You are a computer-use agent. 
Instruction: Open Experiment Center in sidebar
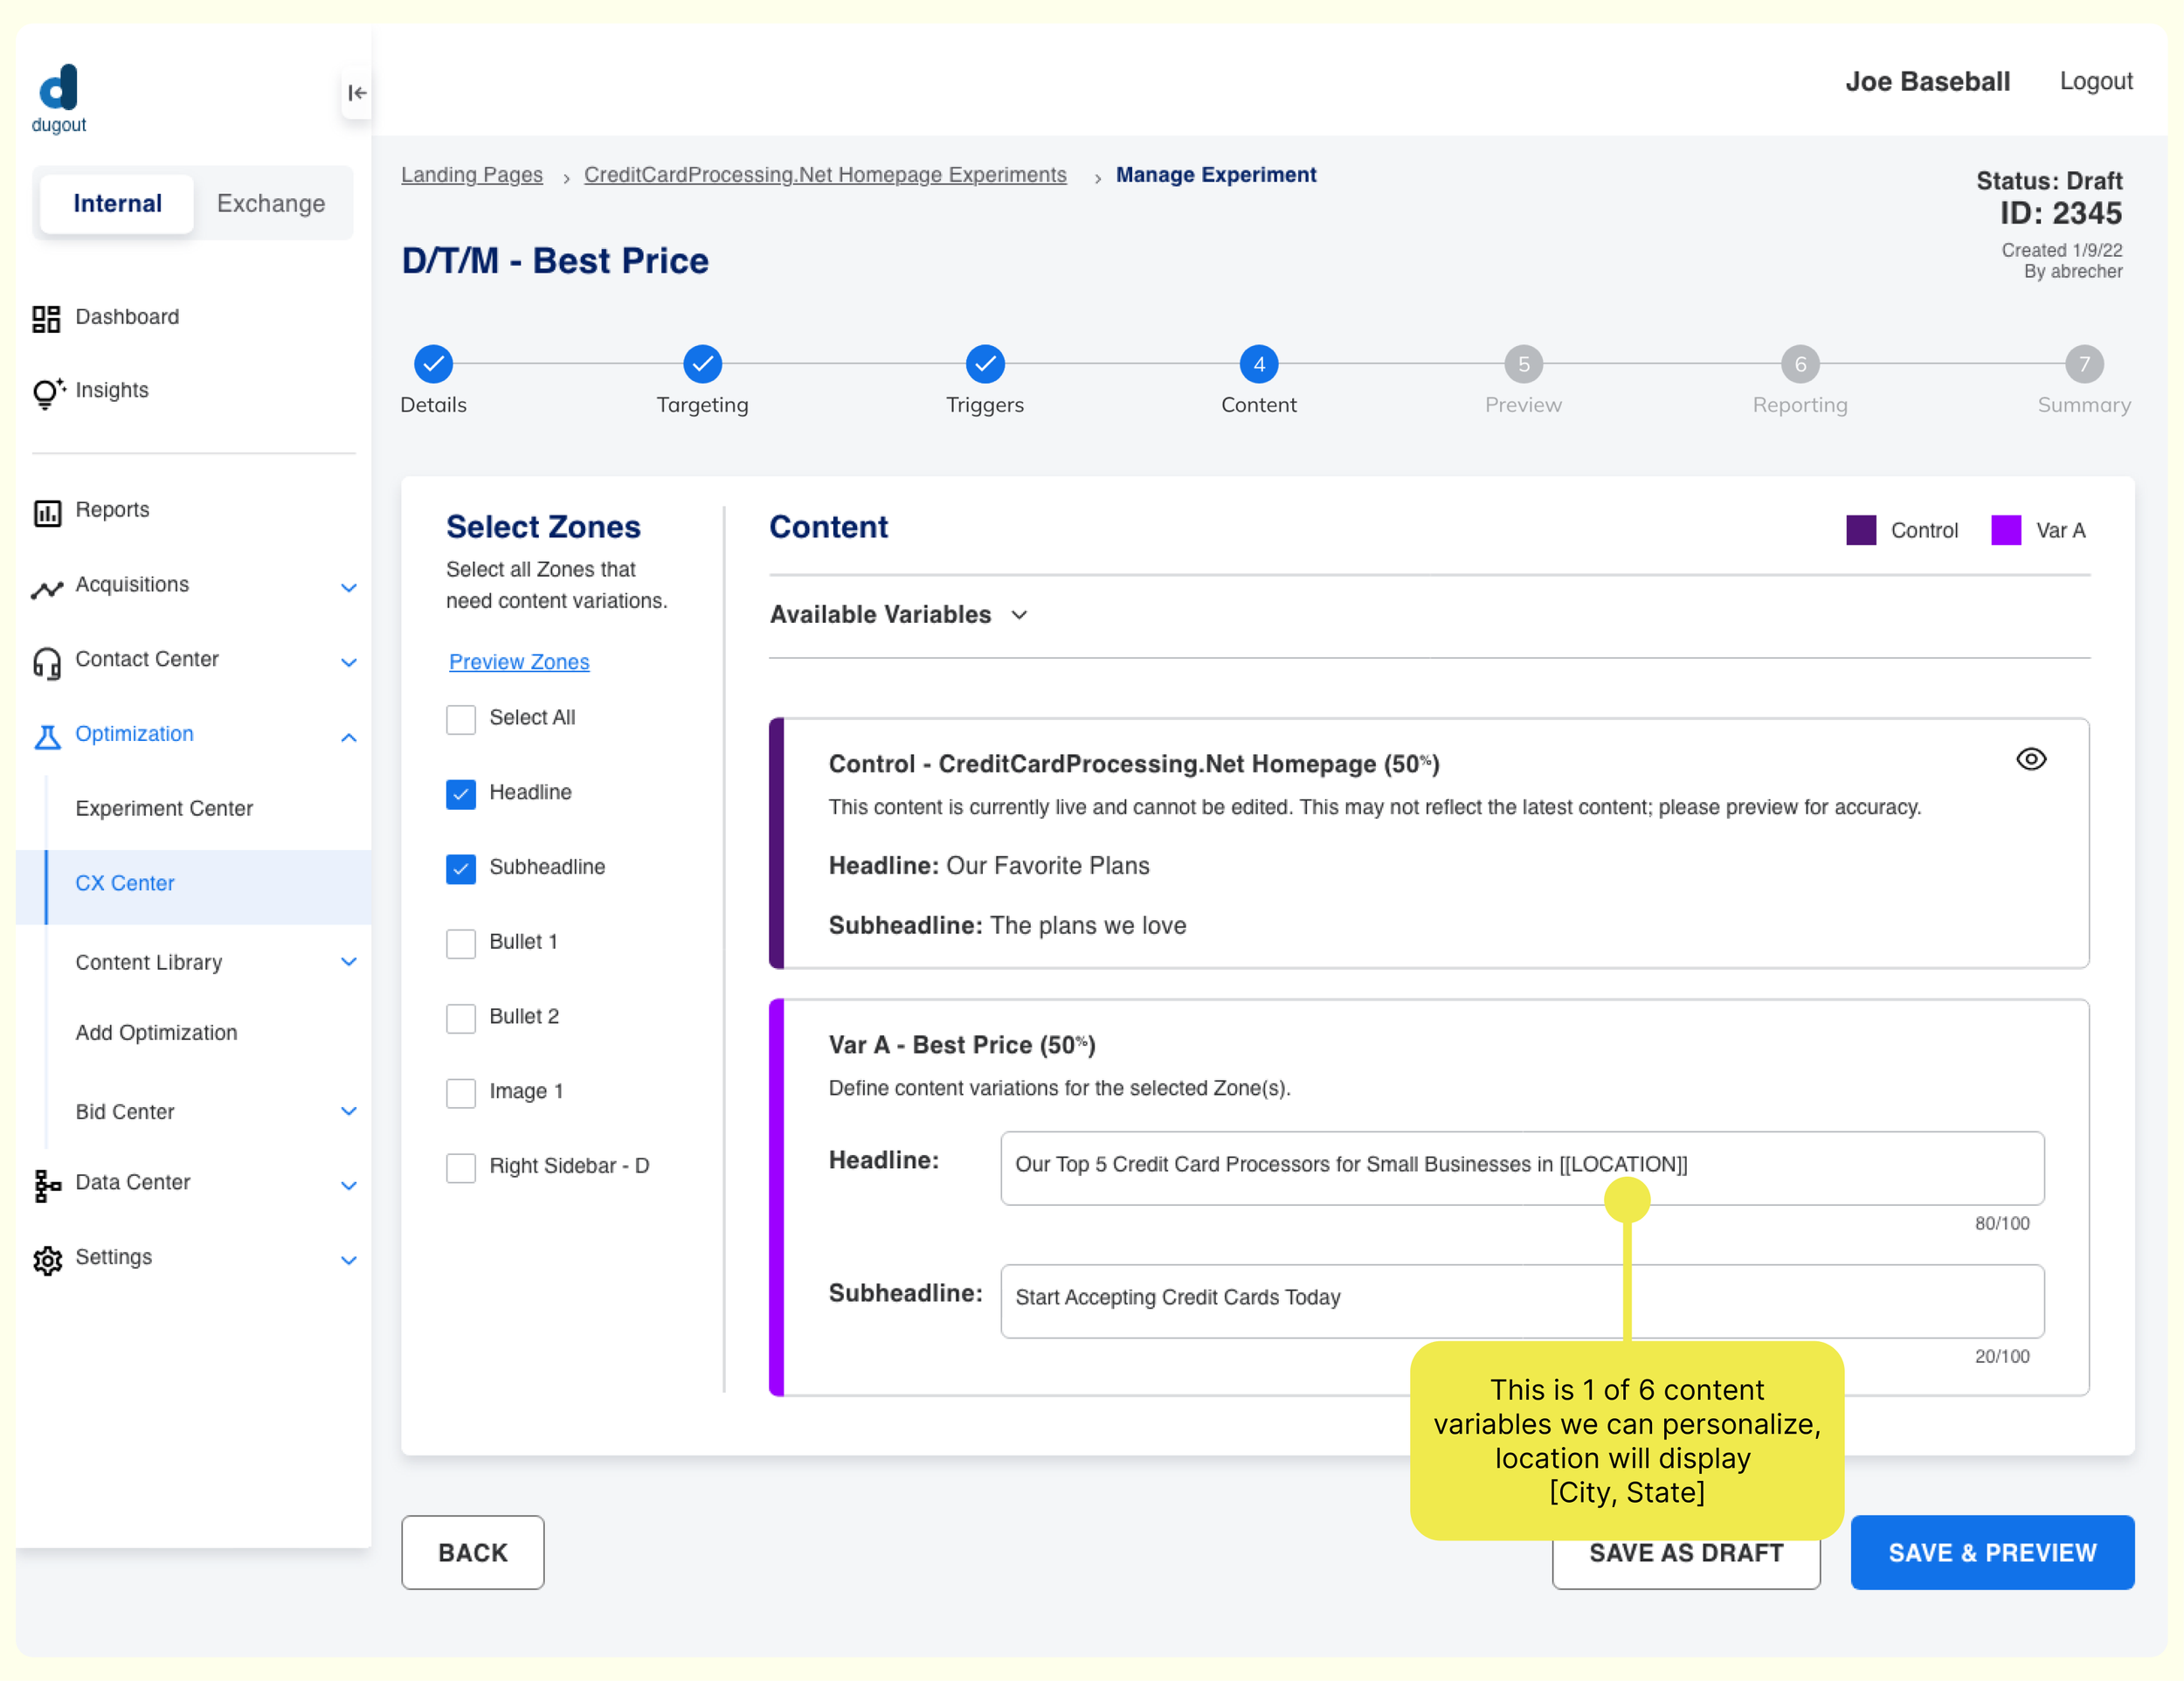pos(164,808)
